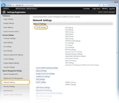Open Mail to System Manager link

click(x=106, y=12)
